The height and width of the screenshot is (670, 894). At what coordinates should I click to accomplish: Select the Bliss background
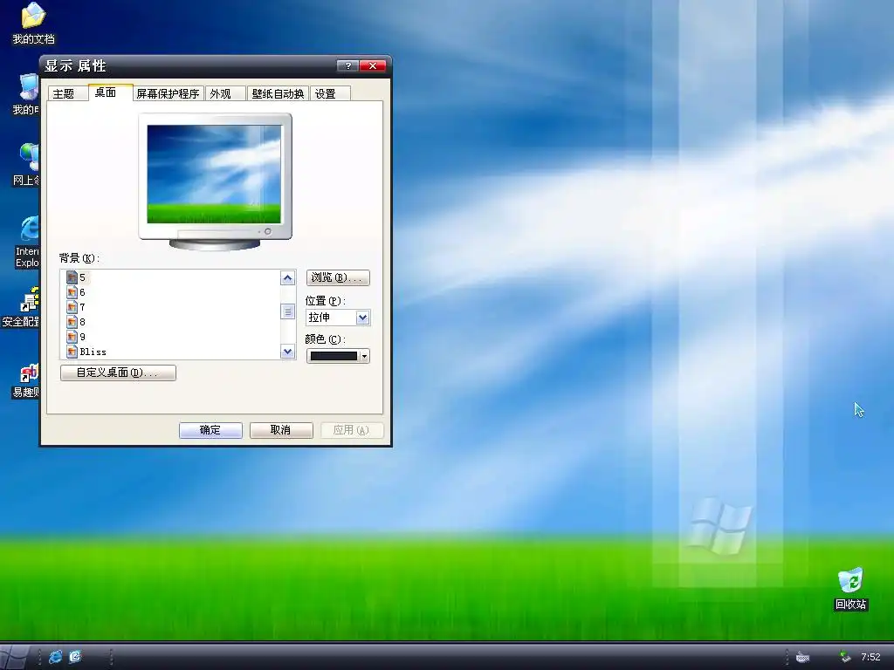pyautogui.click(x=93, y=352)
